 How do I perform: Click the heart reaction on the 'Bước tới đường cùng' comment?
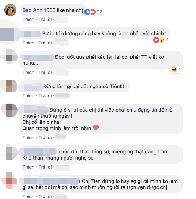point(156,40)
